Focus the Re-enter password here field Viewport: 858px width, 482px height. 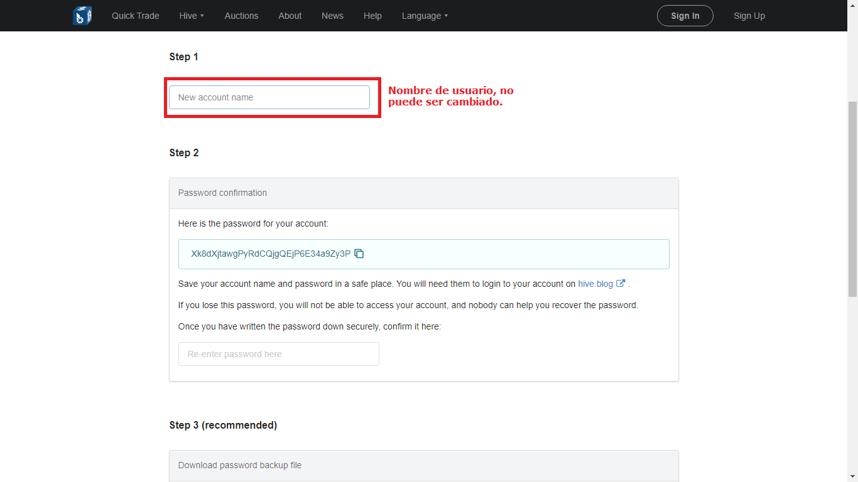279,354
